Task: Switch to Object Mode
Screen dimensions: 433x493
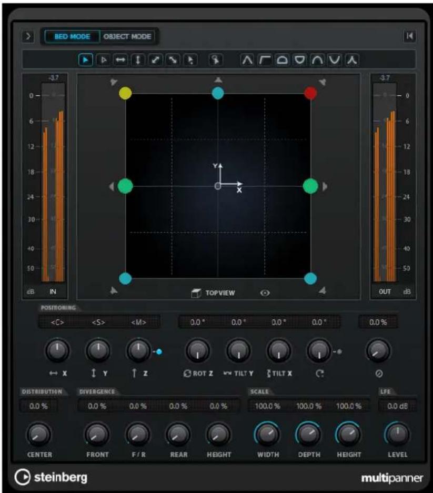Action: pos(127,36)
